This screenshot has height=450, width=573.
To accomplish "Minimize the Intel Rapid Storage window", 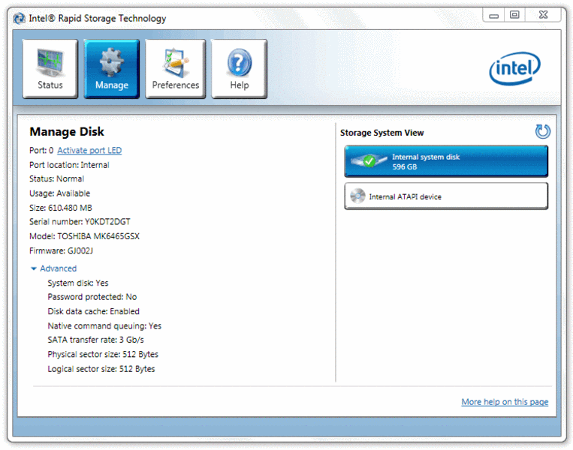I will 493,15.
